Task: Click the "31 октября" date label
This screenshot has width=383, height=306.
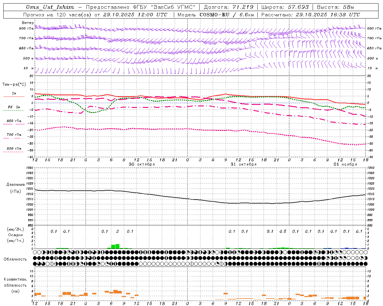Action: 244,164
